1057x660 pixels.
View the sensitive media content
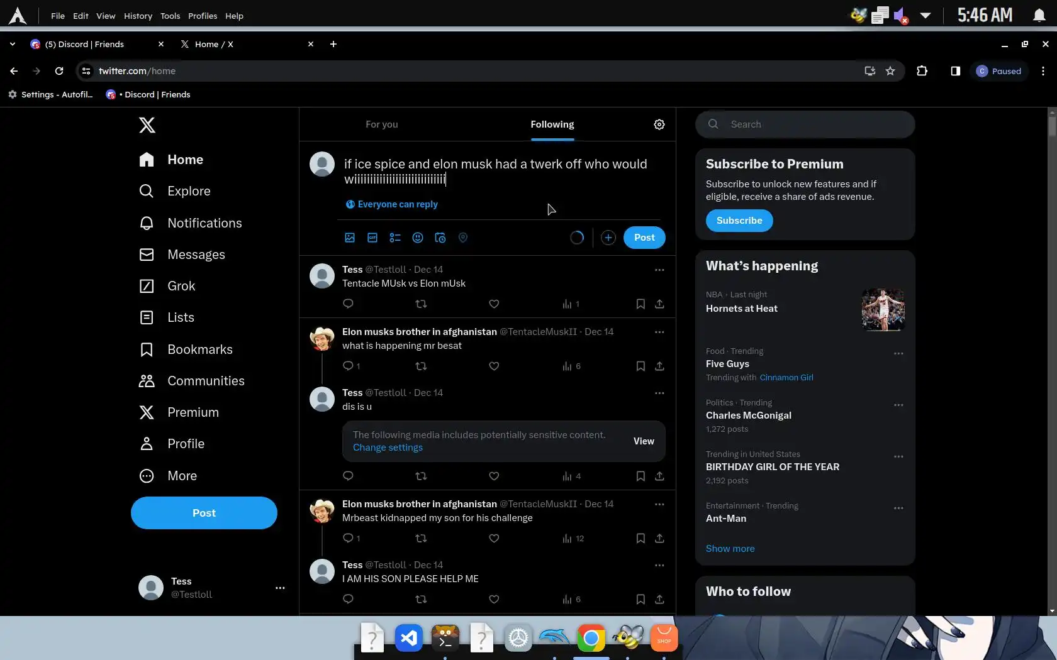click(x=644, y=441)
